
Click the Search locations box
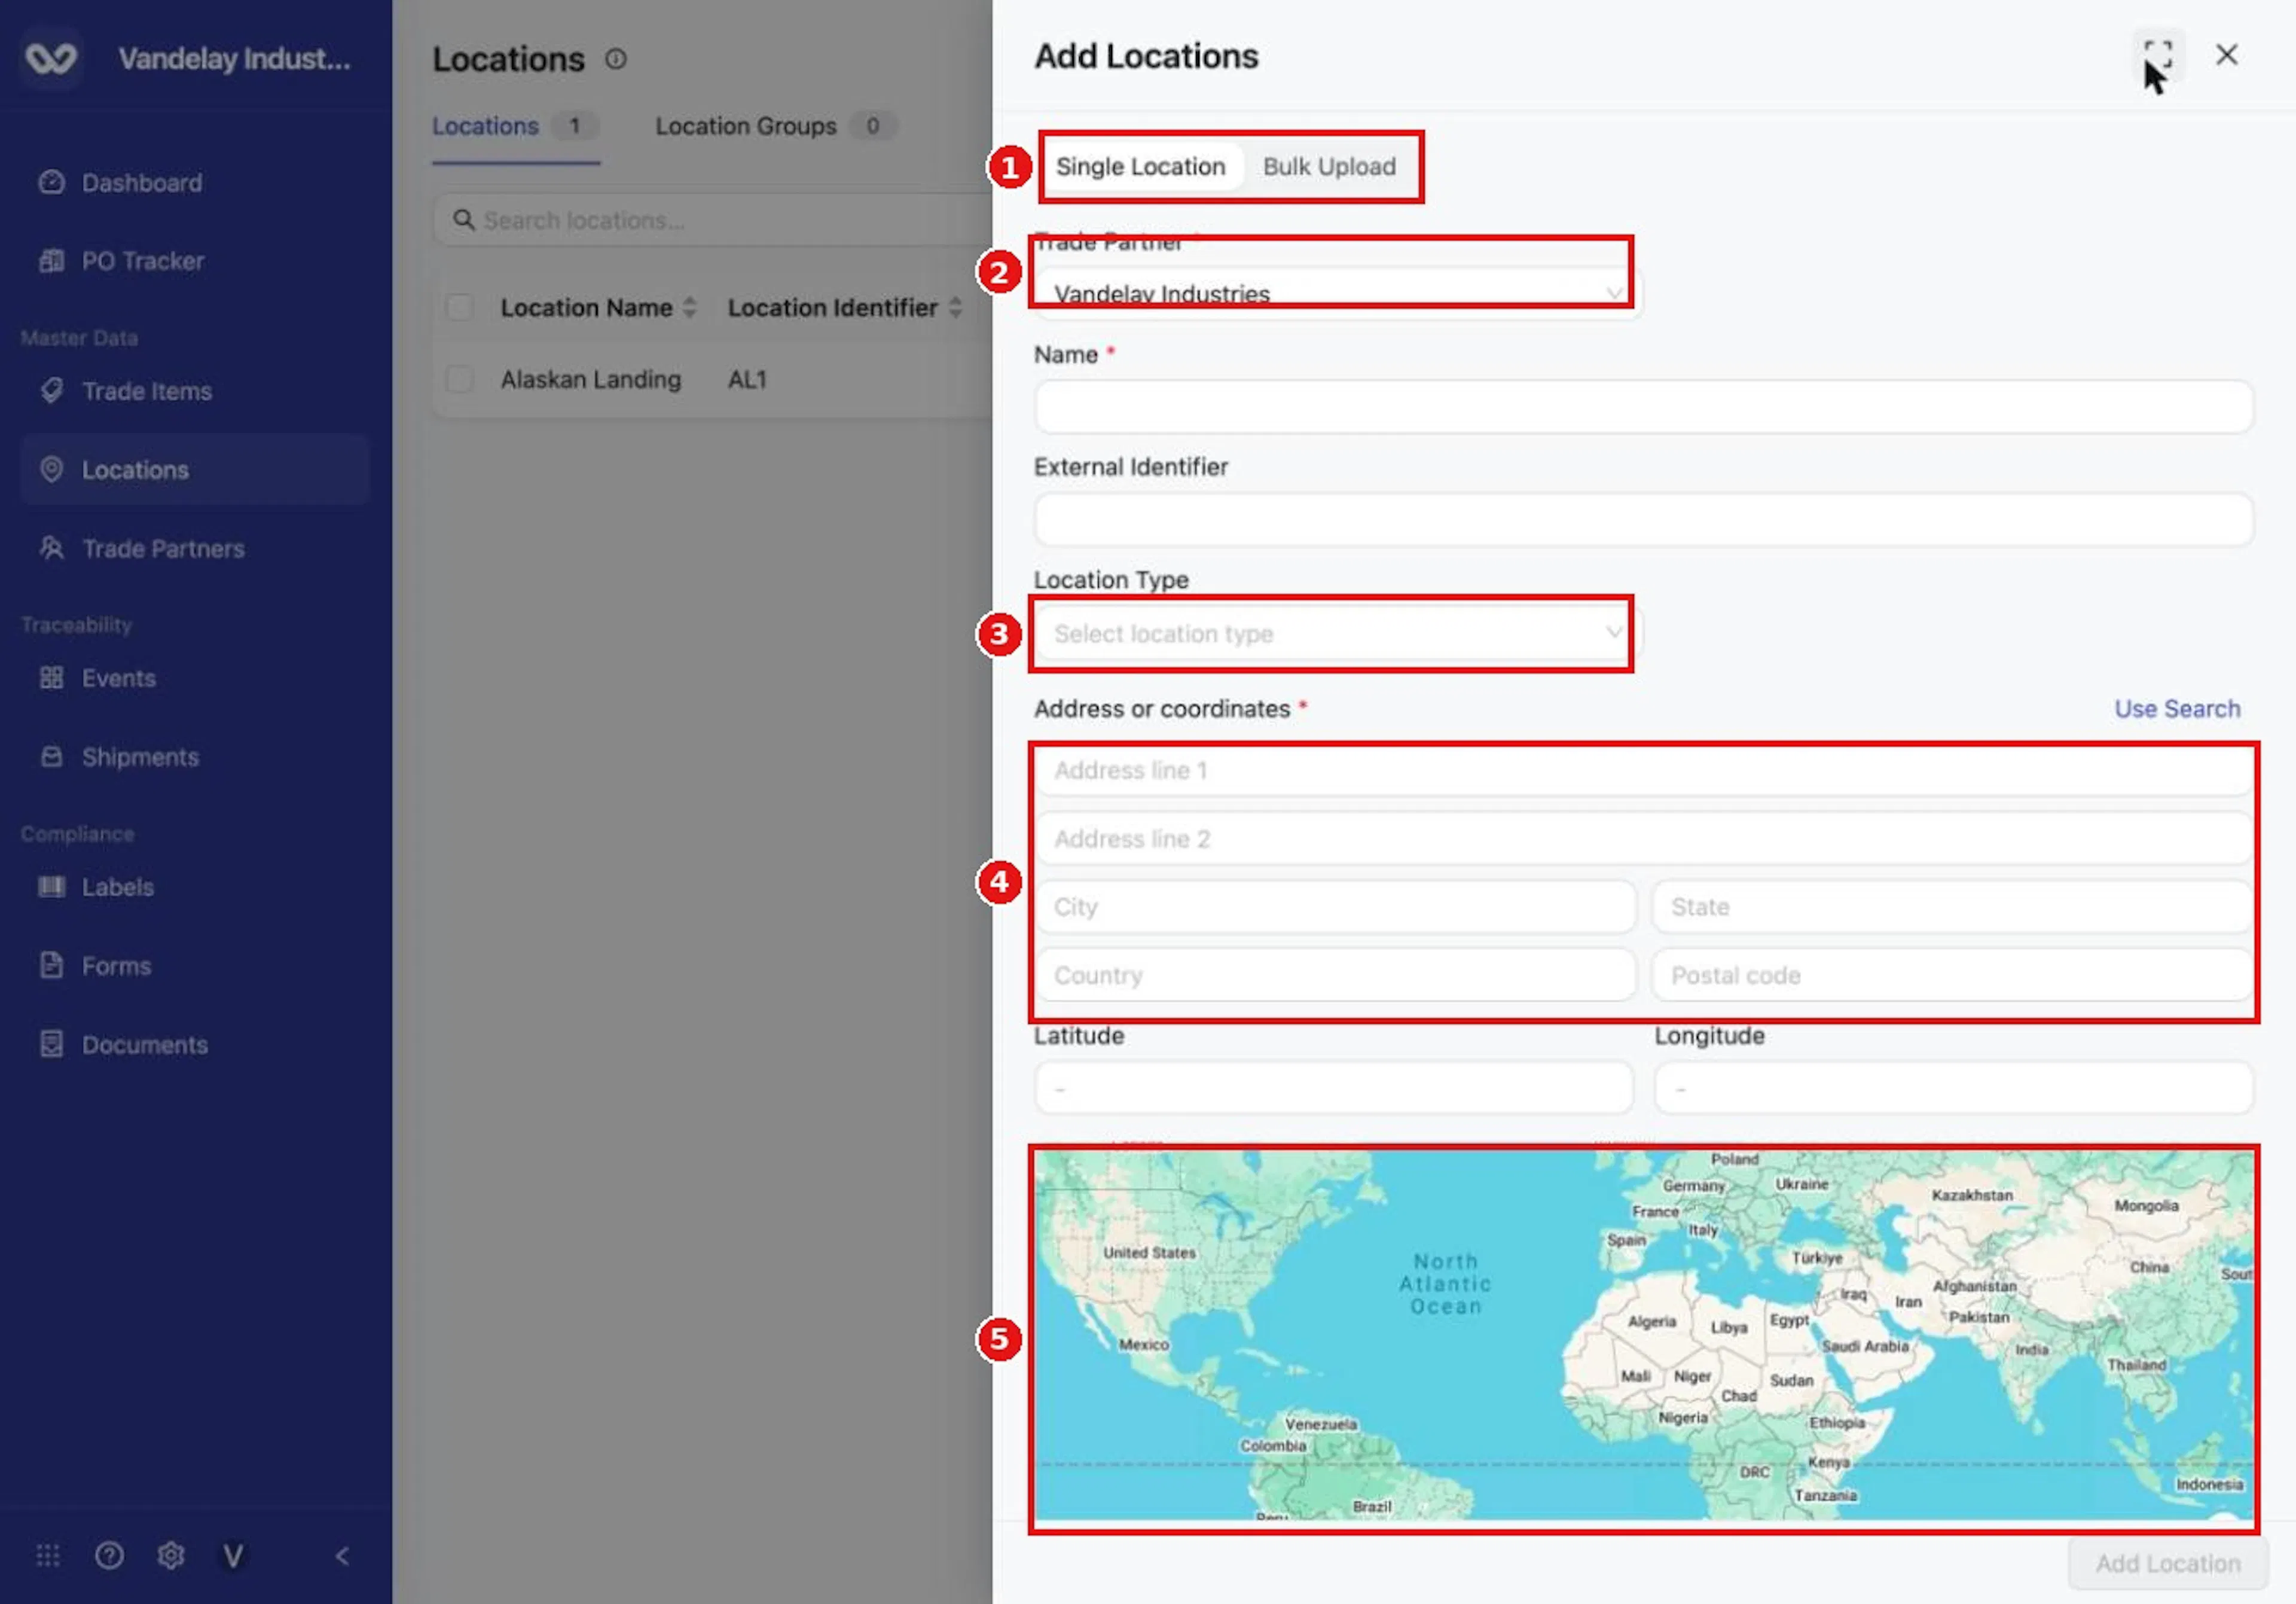tap(712, 220)
